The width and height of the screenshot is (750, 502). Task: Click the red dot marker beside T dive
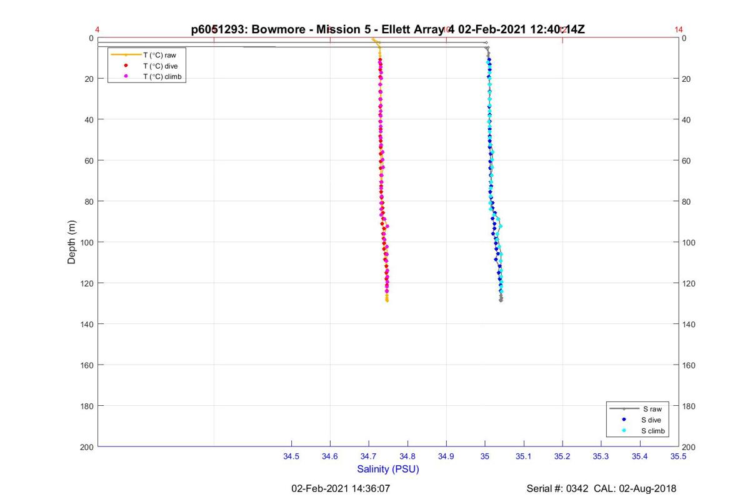126,66
